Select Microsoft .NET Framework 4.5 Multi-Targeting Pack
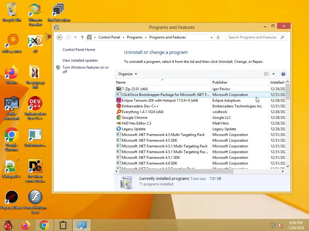The image size is (309, 231). (200, 135)
